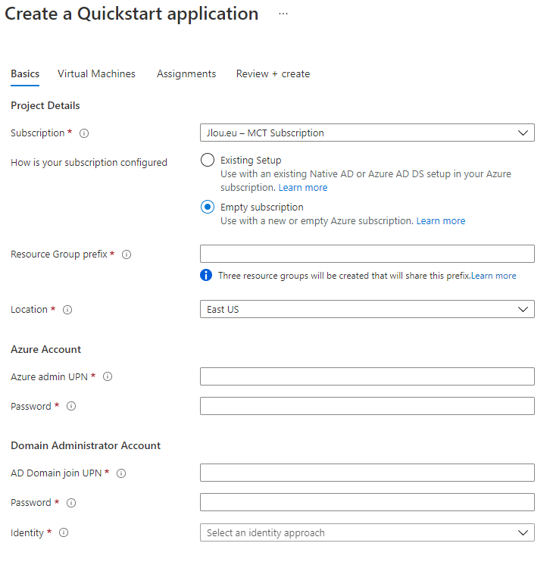Click Learn more under Existing Setup description
Screen dimensions: 553x565
pos(303,188)
